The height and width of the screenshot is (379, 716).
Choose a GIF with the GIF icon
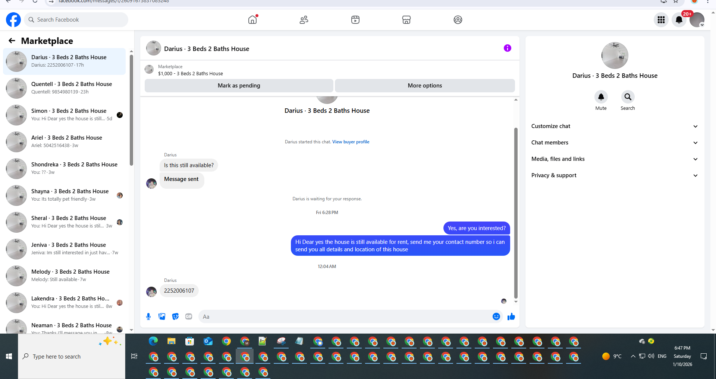(x=189, y=316)
